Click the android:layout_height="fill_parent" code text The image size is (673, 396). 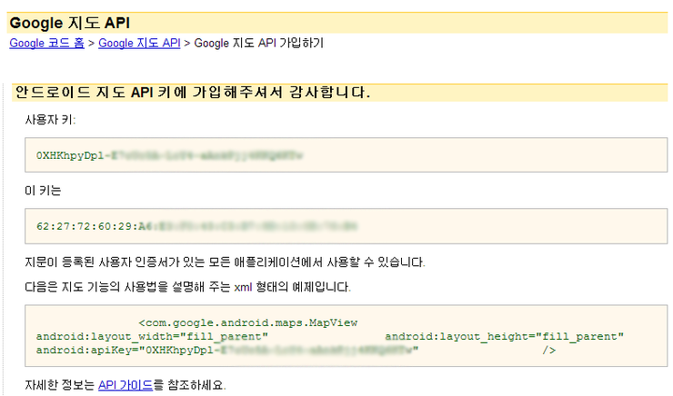505,336
